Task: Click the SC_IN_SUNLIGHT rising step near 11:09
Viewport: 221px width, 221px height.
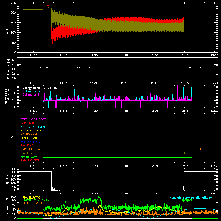Action: [51, 130]
